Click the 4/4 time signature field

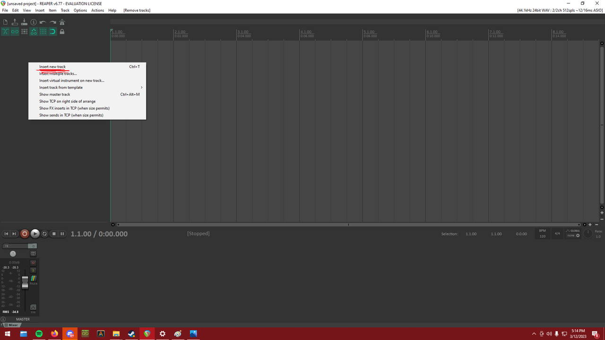pos(557,234)
